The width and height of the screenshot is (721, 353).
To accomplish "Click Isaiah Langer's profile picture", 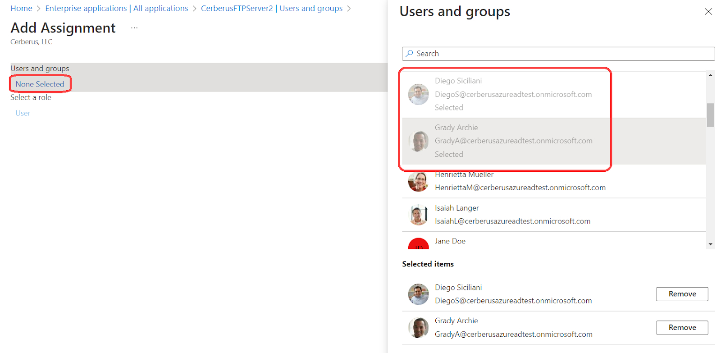I will pos(418,215).
